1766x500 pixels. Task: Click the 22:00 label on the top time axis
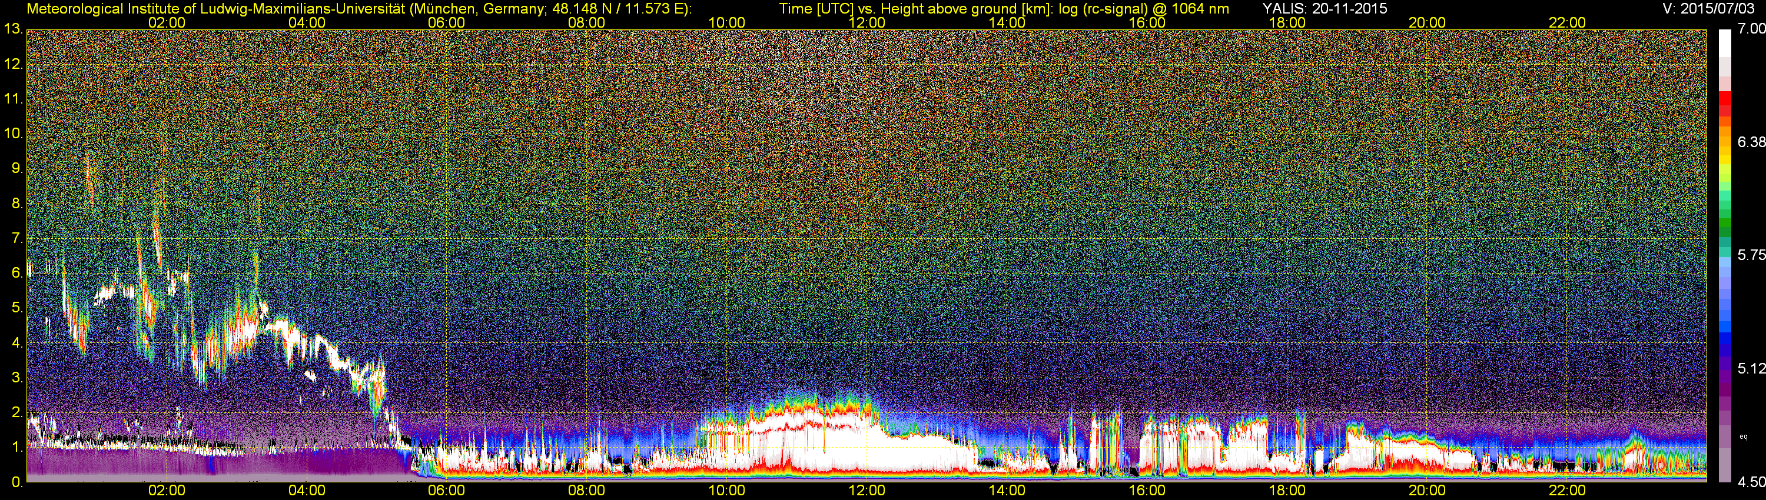click(x=1567, y=22)
